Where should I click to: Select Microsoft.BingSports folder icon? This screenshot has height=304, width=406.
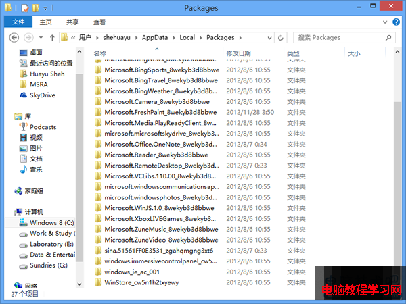(98, 70)
